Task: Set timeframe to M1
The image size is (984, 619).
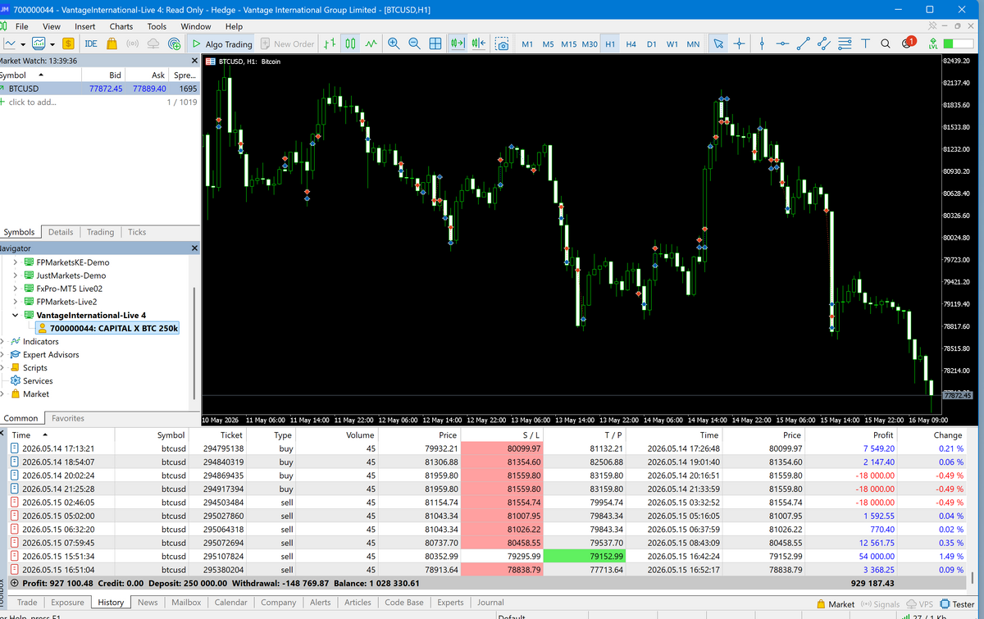Action: click(527, 44)
